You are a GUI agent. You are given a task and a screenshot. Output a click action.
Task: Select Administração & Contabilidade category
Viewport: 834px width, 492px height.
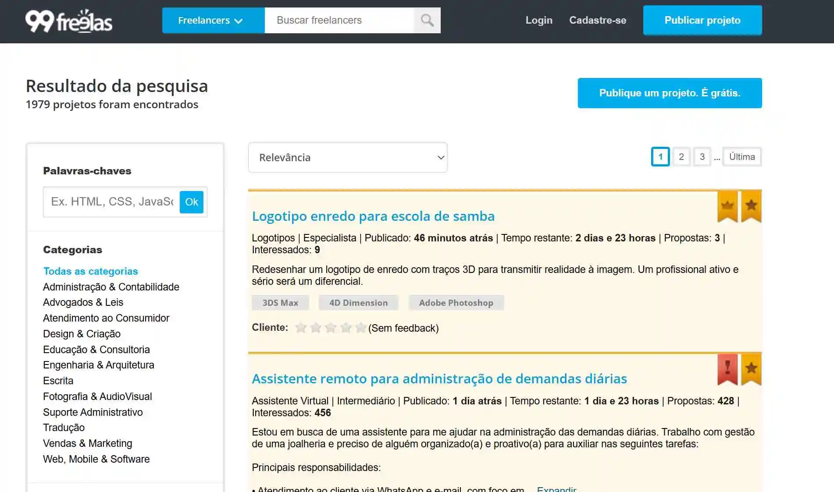111,287
